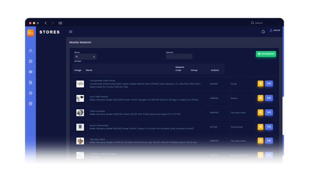Toggle the hamburger menu next to STORES
This screenshot has width=309, height=174.
click(71, 32)
